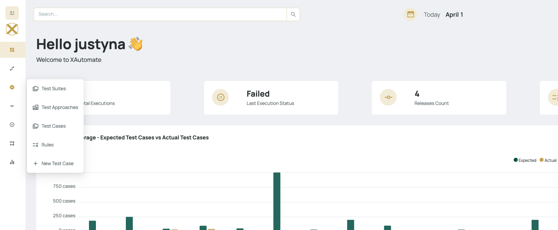Image resolution: width=558 pixels, height=230 pixels.
Task: Select Rules in the flyout menu
Action: [x=47, y=145]
